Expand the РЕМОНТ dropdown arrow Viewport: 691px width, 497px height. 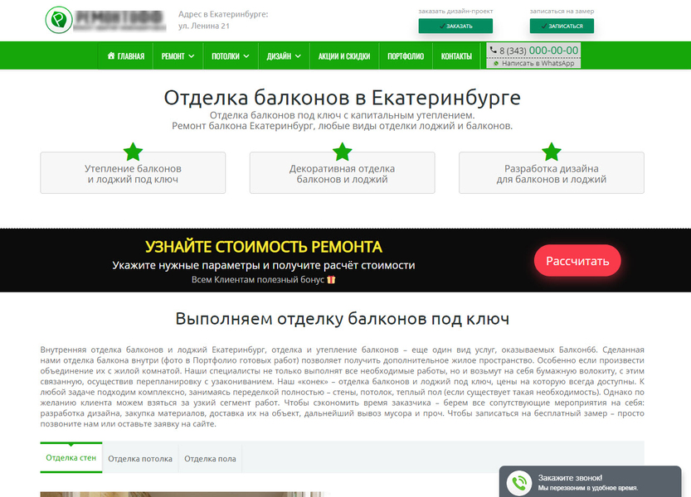point(192,56)
